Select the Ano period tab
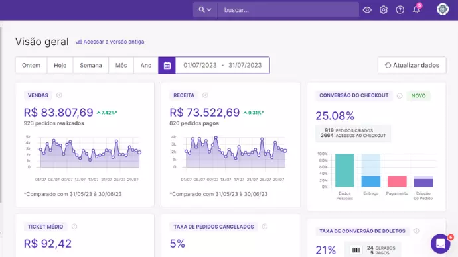Viewport: 458px width, 257px height. coord(146,66)
